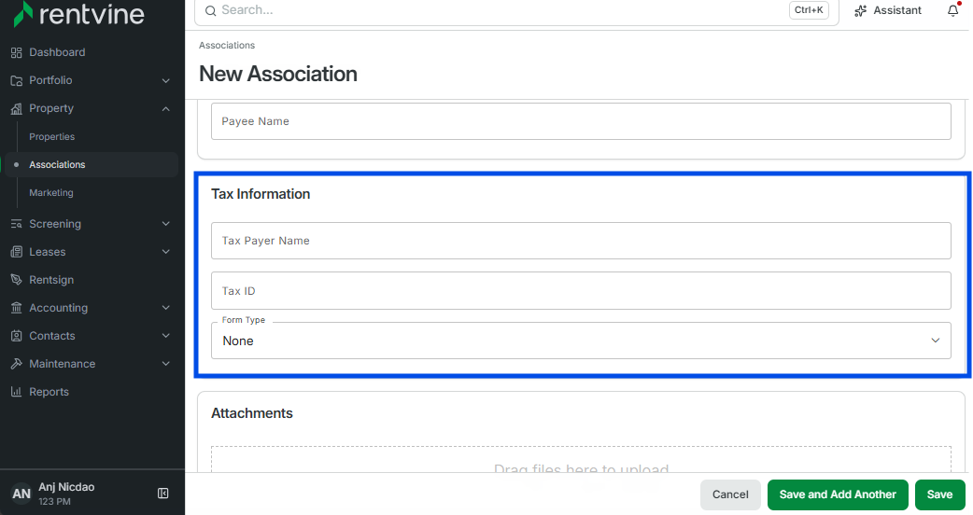The width and height of the screenshot is (973, 515).
Task: Open the Properties submenu item
Action: (52, 136)
